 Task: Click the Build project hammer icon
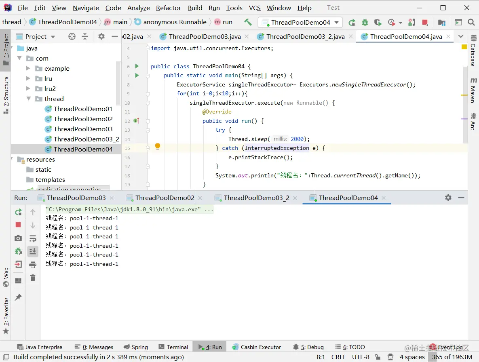pyautogui.click(x=248, y=22)
